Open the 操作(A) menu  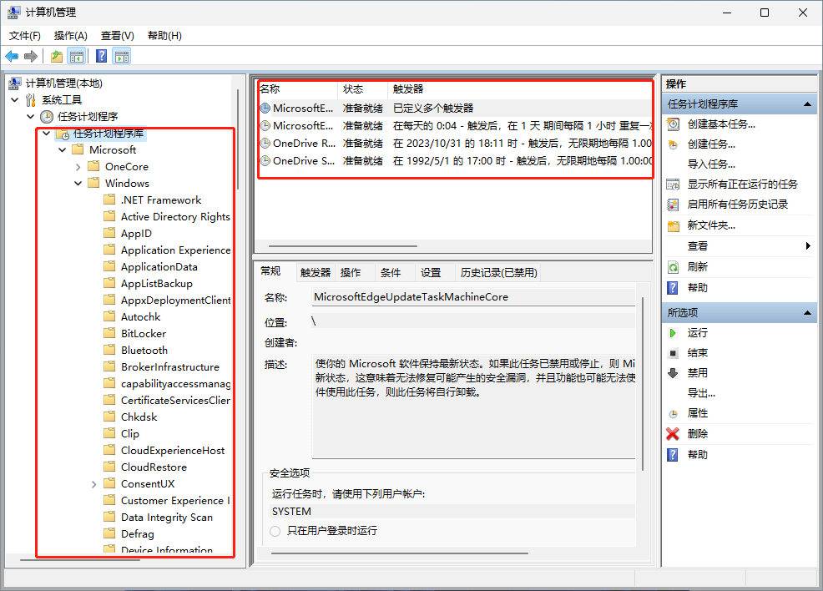[70, 36]
